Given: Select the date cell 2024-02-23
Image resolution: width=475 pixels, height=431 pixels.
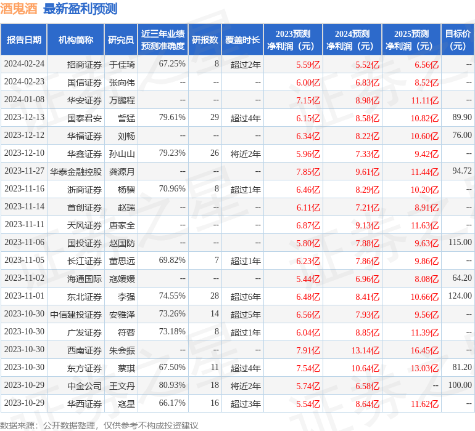Looking at the screenshot, I should click(x=24, y=82).
